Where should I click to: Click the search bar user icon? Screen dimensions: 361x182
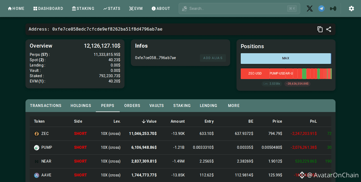[x=184, y=9]
